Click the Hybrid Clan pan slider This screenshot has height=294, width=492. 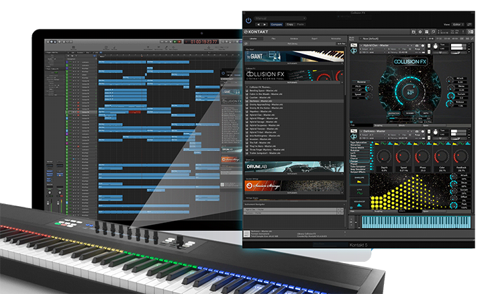click(x=440, y=53)
